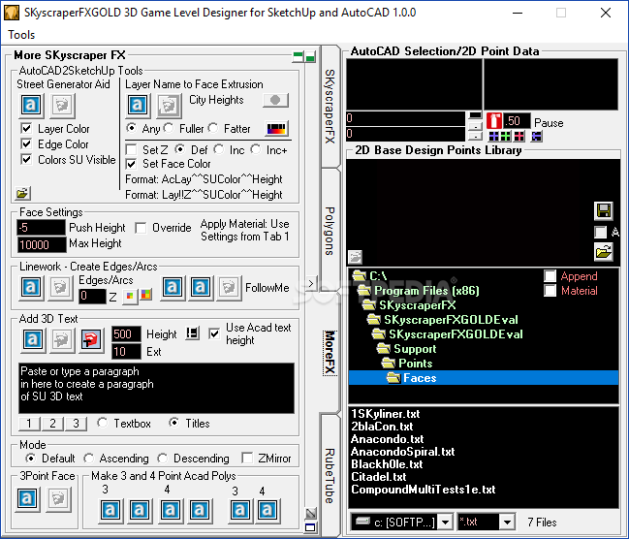Click the green cross icon
The height and width of the screenshot is (539, 629).
click(x=506, y=137)
